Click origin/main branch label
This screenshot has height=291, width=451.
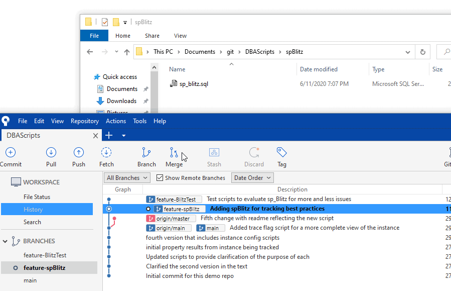(x=169, y=228)
